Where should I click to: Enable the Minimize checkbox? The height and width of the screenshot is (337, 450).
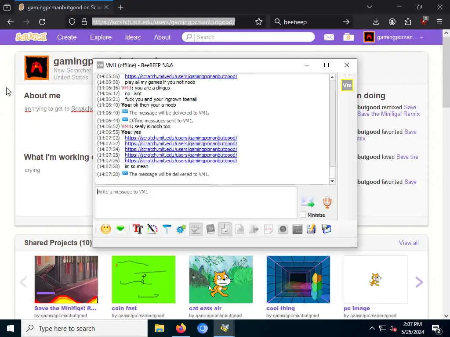click(x=303, y=215)
